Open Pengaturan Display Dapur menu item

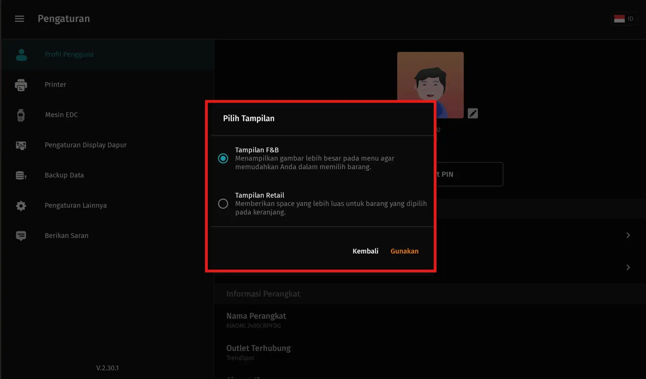[86, 145]
